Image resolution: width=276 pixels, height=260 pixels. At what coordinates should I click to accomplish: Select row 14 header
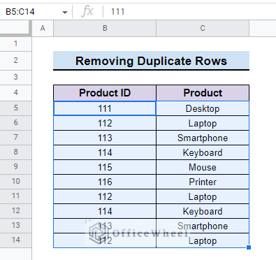click(x=15, y=240)
